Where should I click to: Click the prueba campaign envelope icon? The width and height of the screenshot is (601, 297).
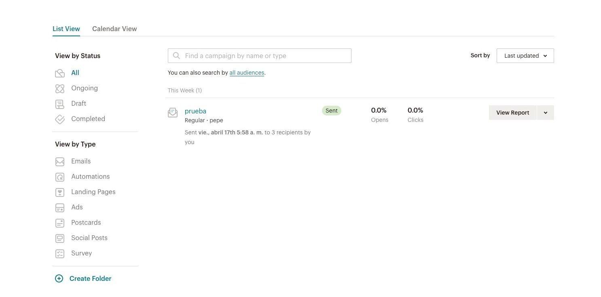click(x=173, y=113)
